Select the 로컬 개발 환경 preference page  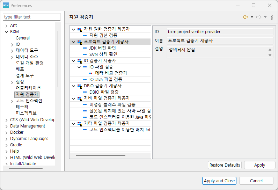point(29,63)
